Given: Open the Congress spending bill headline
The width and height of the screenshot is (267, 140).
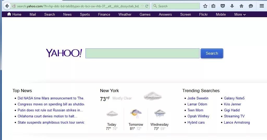Looking at the screenshot, I should [51, 104].
